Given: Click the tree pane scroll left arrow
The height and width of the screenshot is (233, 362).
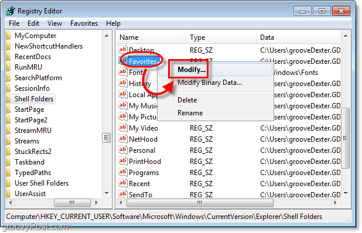Looking at the screenshot, I should pos(11,203).
